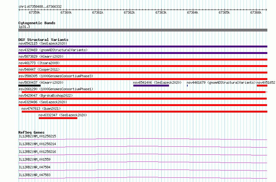Open nsv6329496 (Sedlazeck2020) label

(43, 102)
